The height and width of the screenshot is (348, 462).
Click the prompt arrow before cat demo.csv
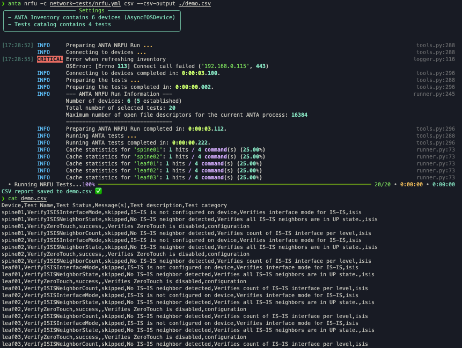coord(3,198)
